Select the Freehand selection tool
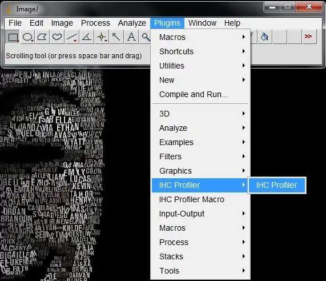Image resolution: width=326 pixels, height=281 pixels. tap(57, 37)
